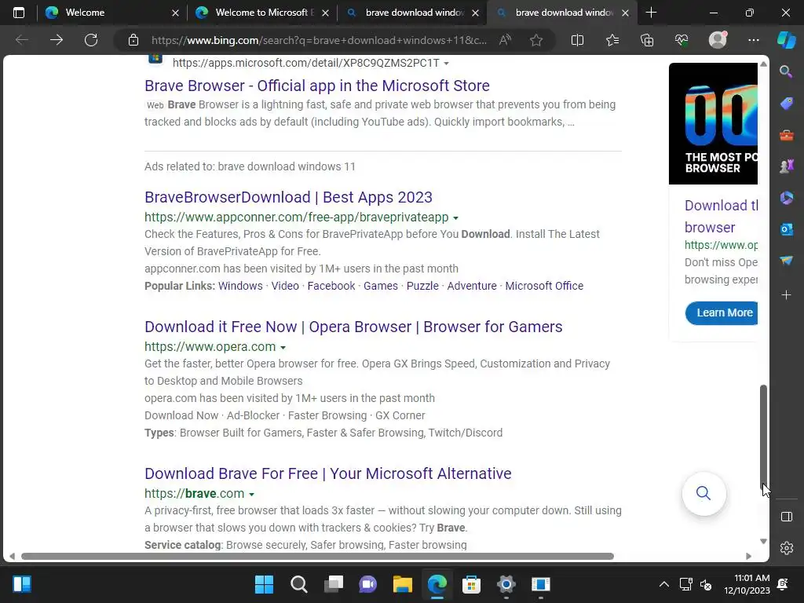Open the tab actions menu icon
The width and height of the screenshot is (804, 603).
click(x=19, y=13)
